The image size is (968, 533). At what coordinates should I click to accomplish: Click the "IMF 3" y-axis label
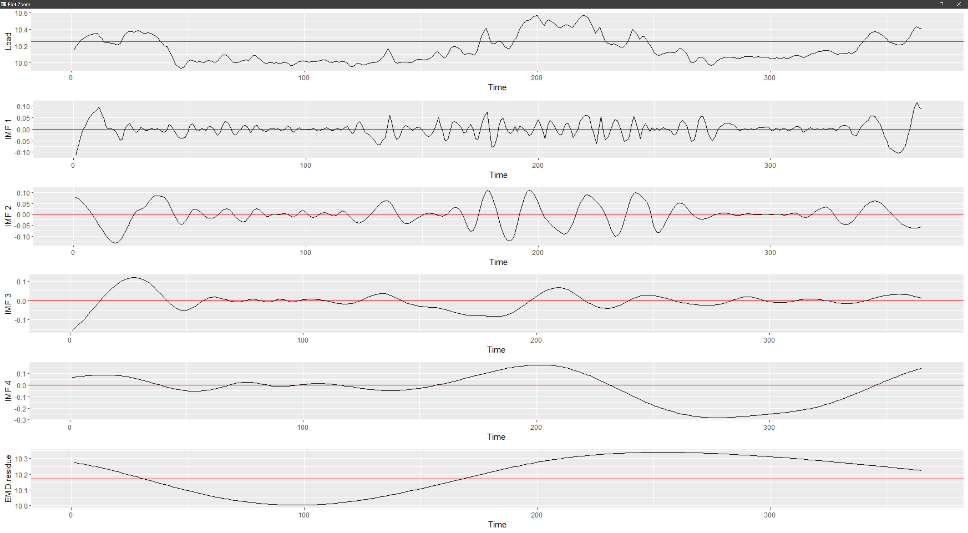point(8,304)
